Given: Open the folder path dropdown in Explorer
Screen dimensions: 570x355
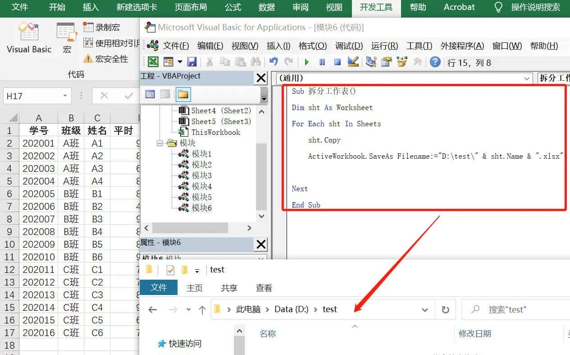Looking at the screenshot, I should click(424, 309).
